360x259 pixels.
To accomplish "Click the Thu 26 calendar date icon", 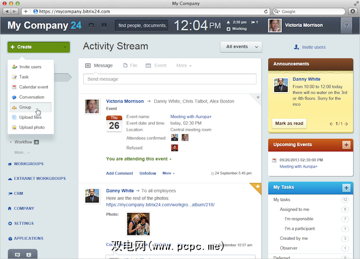I will coord(114,123).
